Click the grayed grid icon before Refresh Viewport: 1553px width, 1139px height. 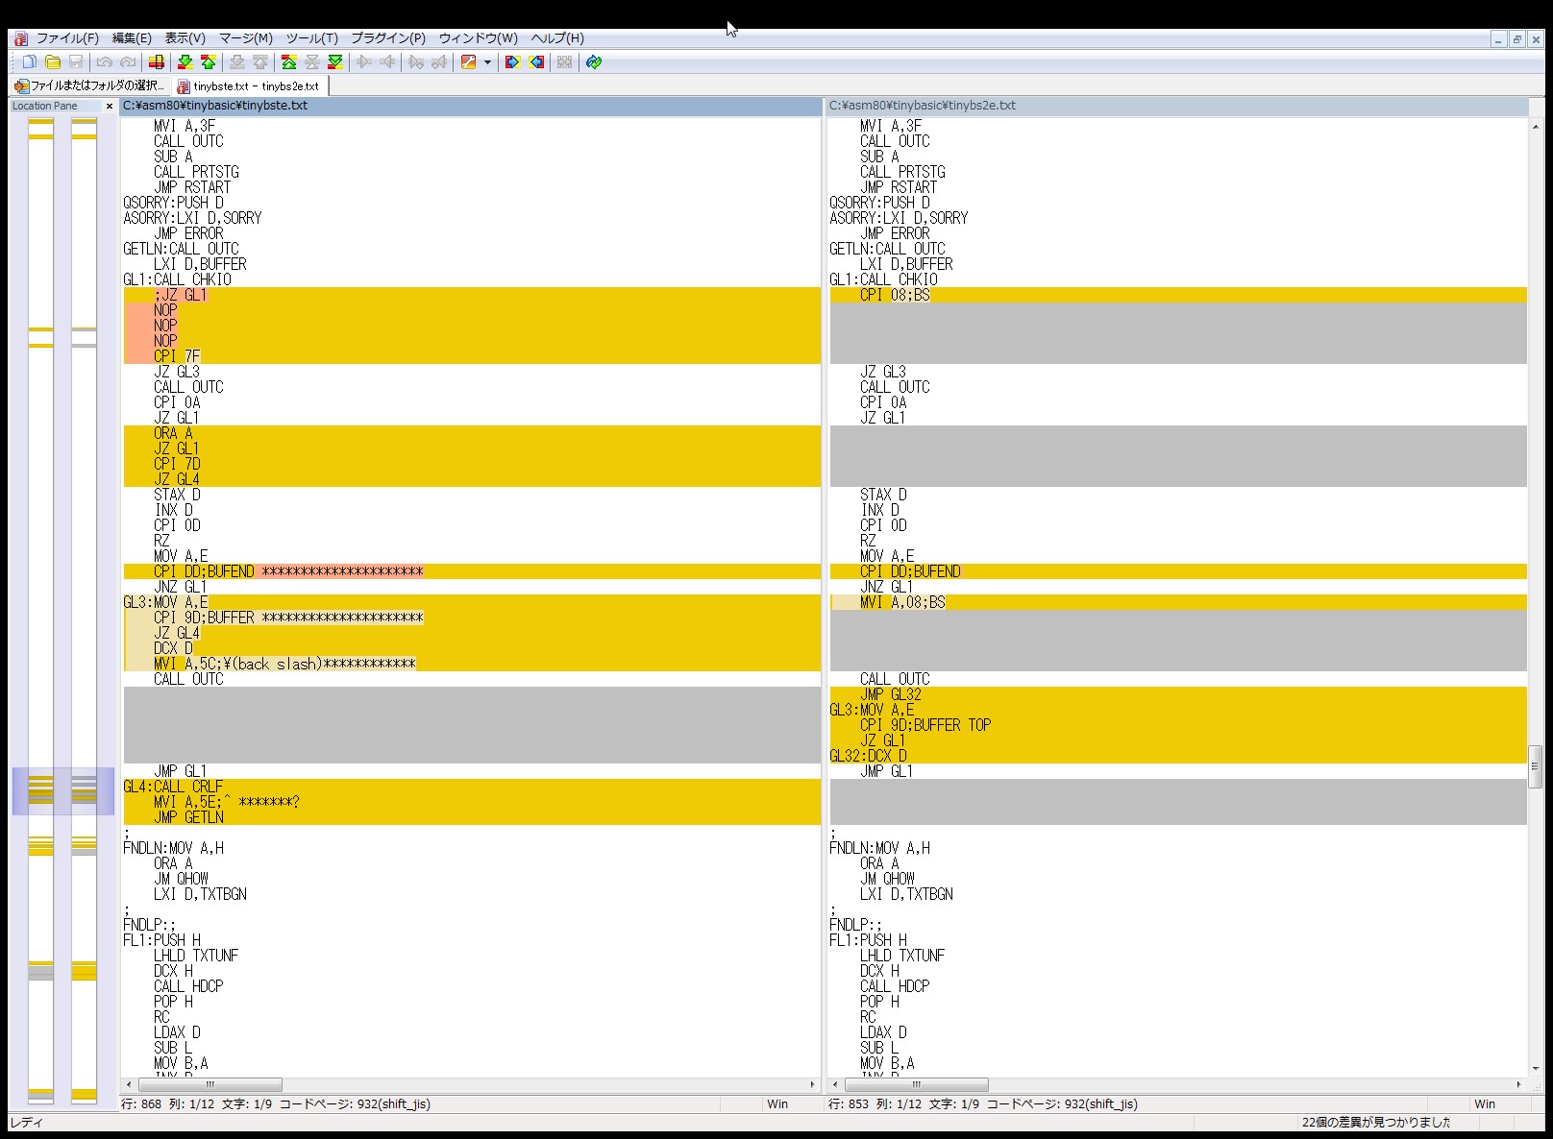coord(564,62)
